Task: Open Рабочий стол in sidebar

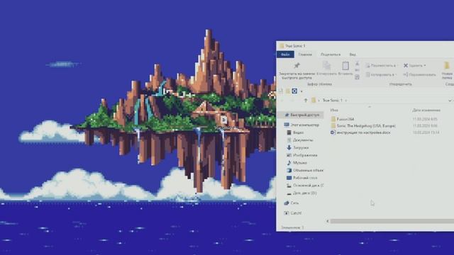Action: 301,178
